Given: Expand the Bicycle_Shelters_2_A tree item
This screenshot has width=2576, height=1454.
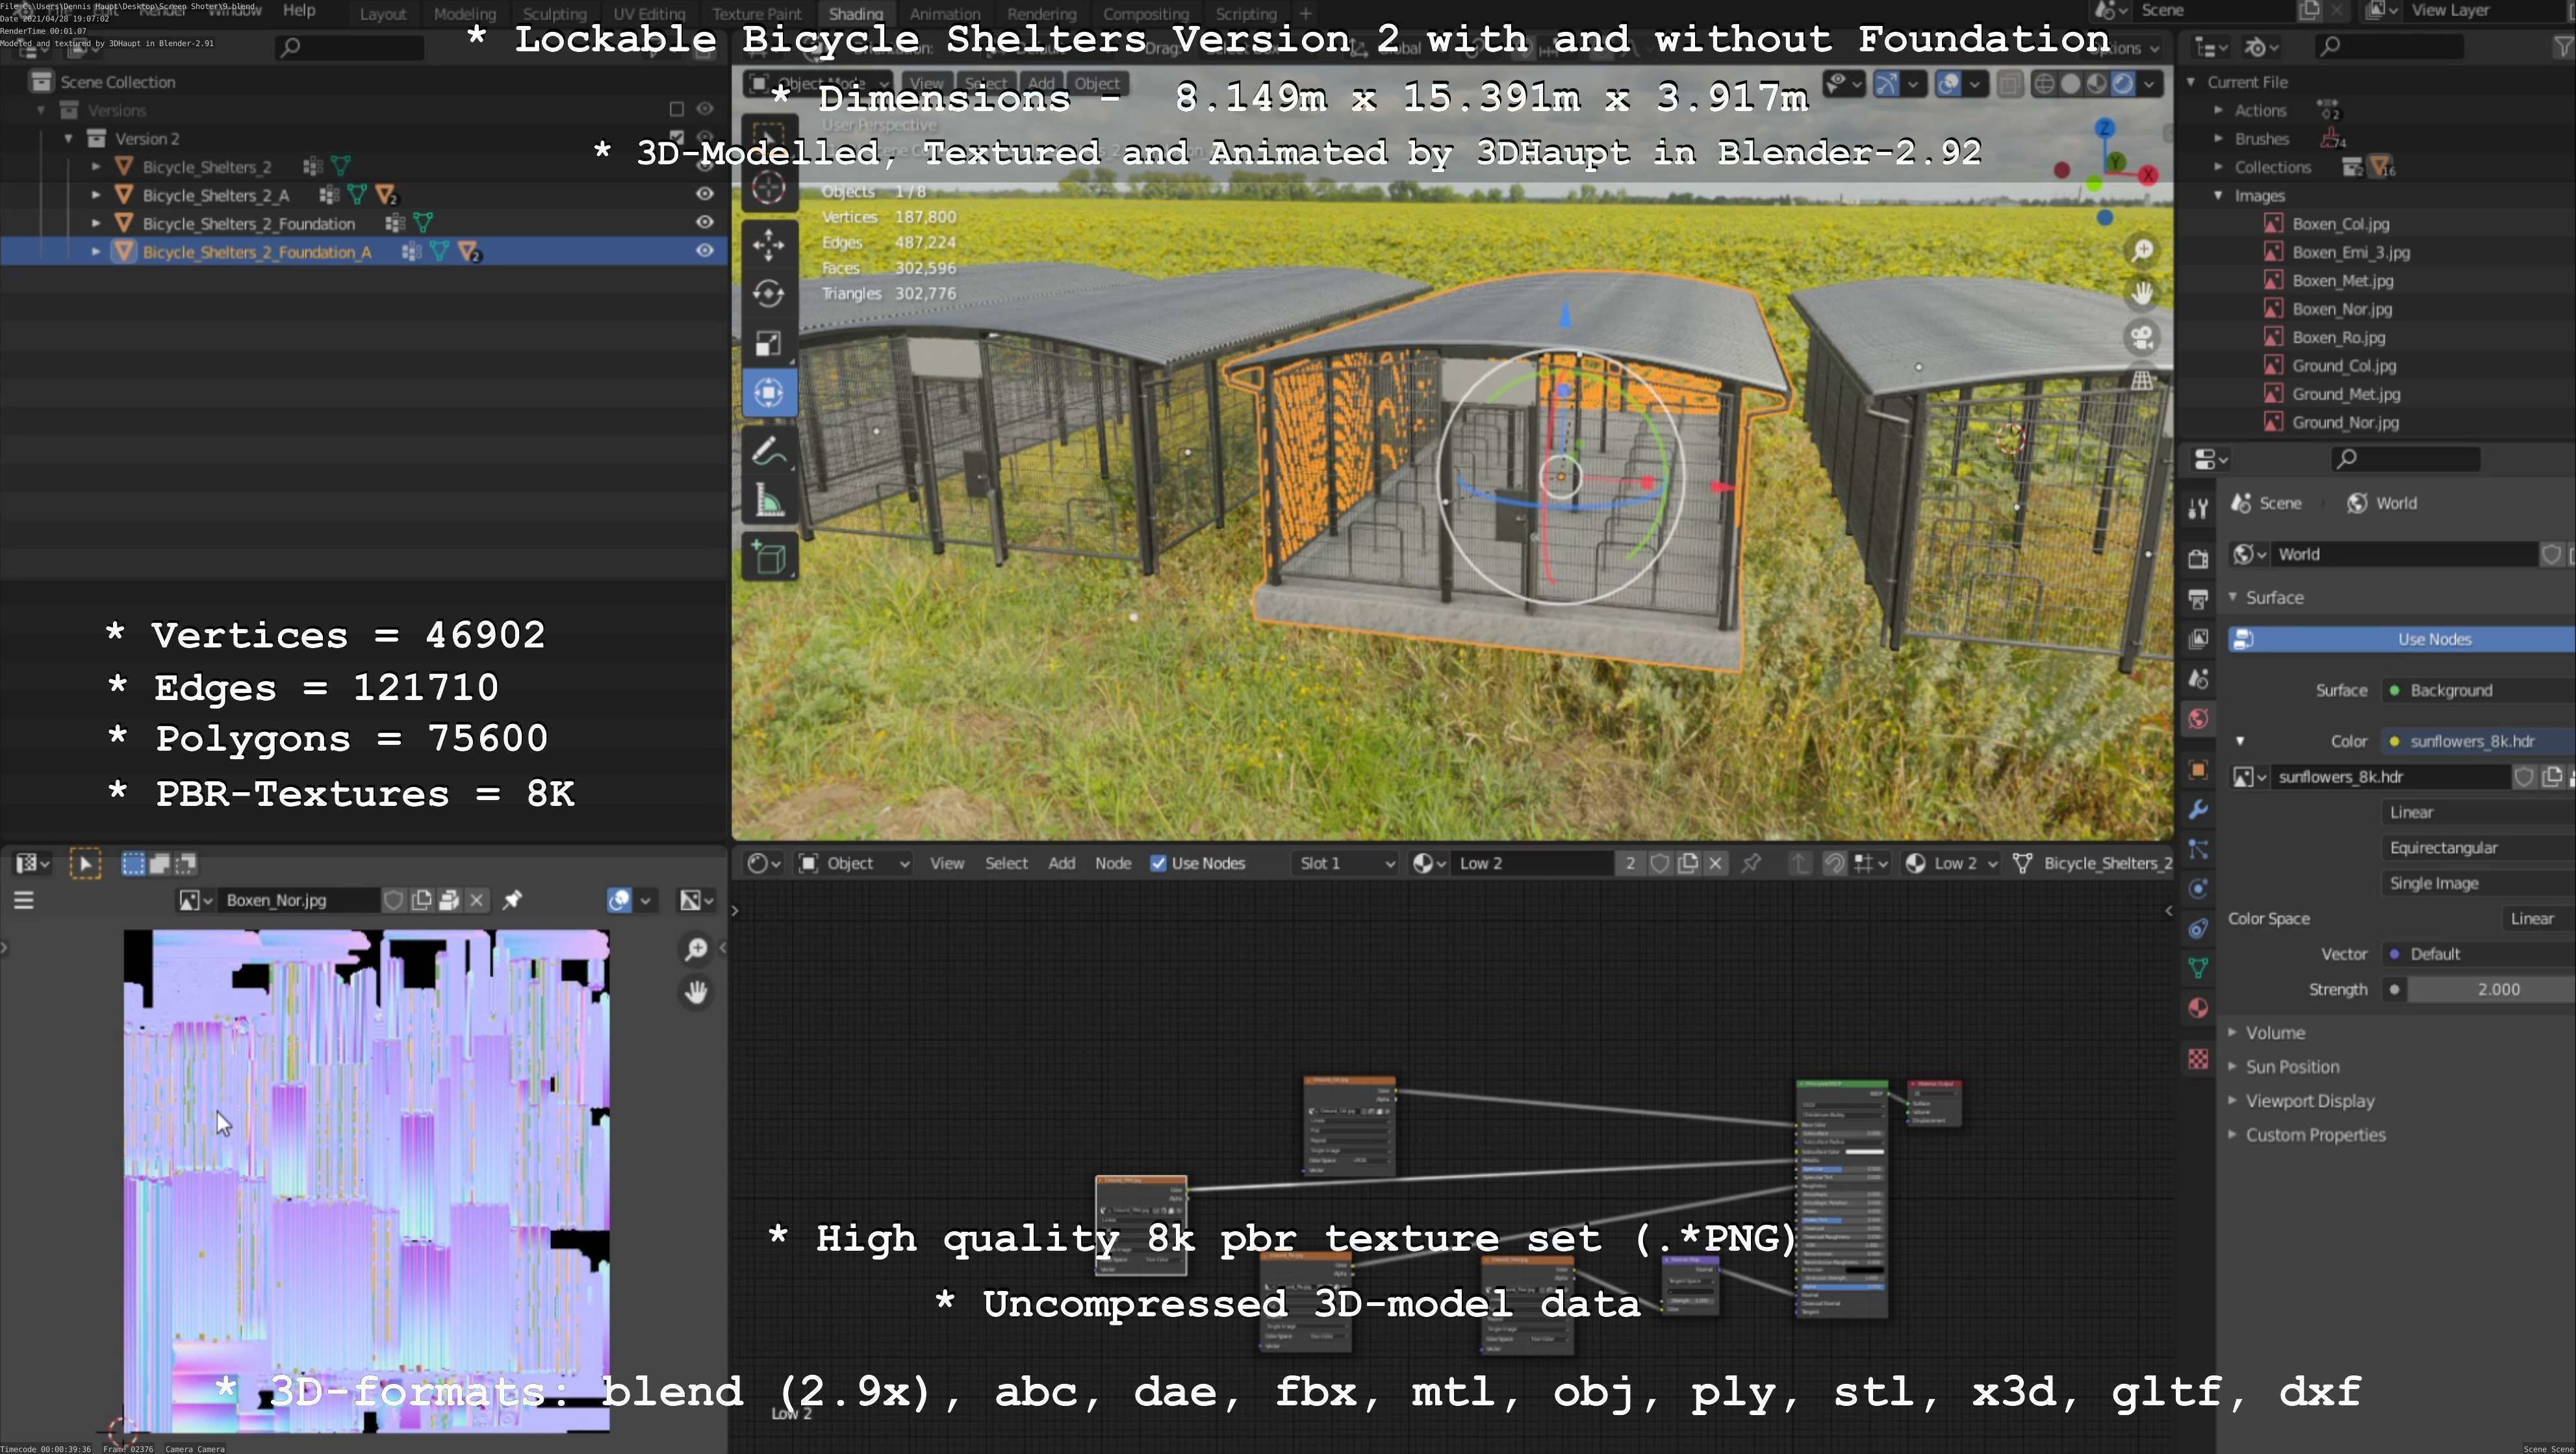Looking at the screenshot, I should tap(96, 195).
